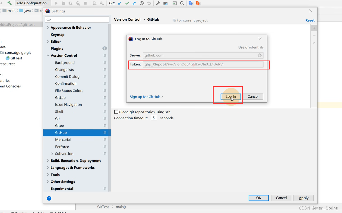Click the blue Translate icon
This screenshot has height=213, width=342.
(x=191, y=3)
